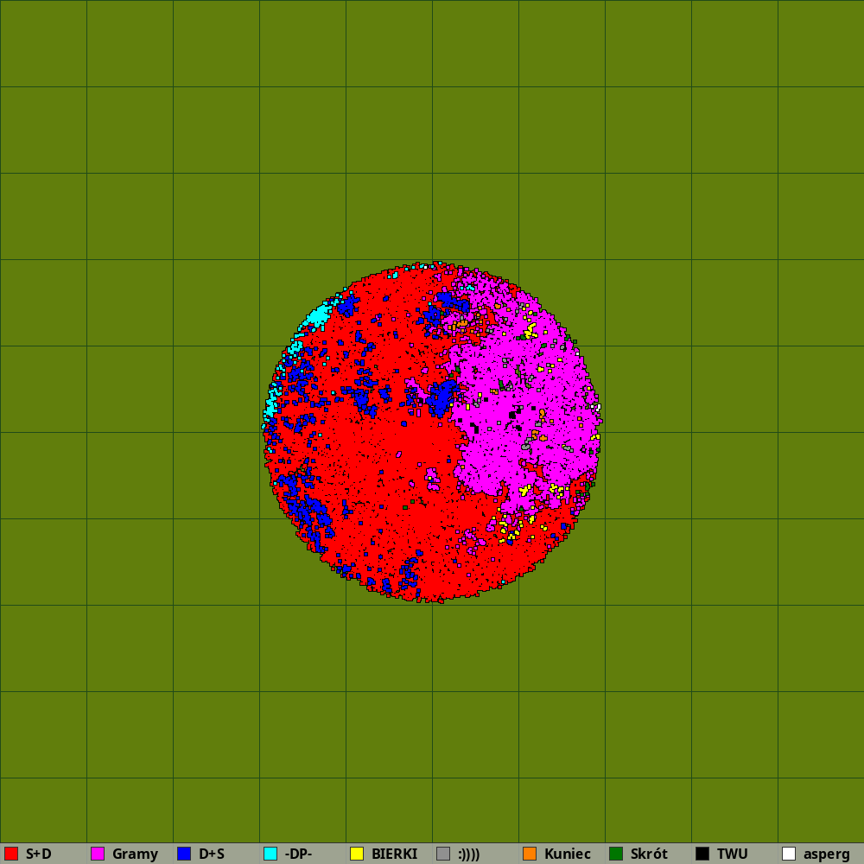
Task: Choose the black TWU legend swatch
Action: pyautogui.click(x=702, y=854)
